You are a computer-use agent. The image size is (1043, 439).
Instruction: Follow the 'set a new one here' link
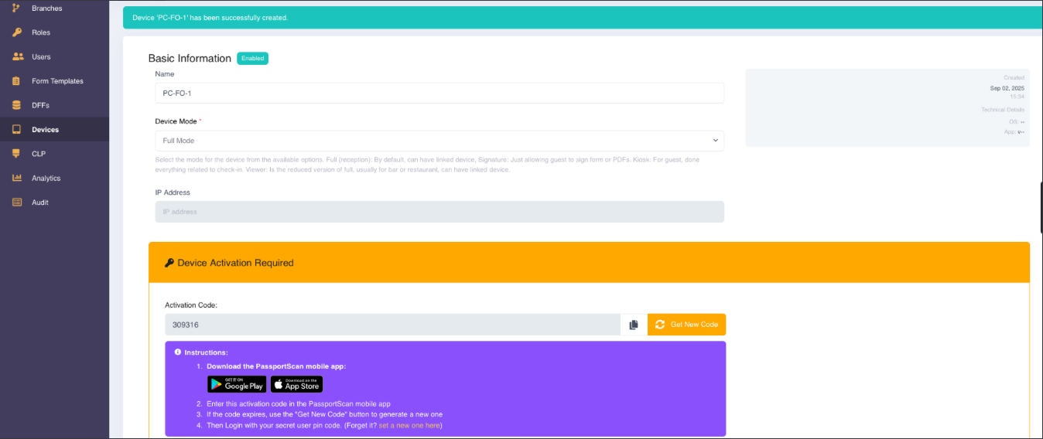click(x=409, y=425)
